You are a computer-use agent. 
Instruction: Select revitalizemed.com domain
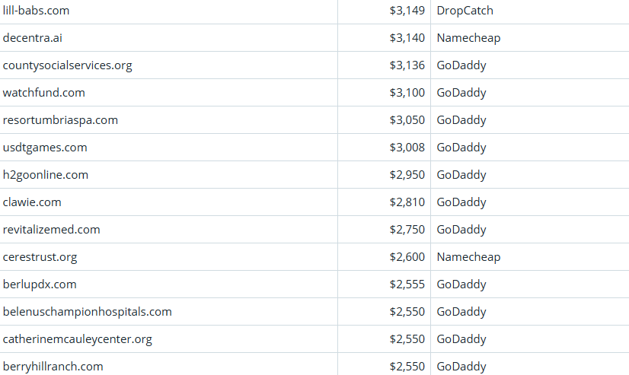pos(51,230)
